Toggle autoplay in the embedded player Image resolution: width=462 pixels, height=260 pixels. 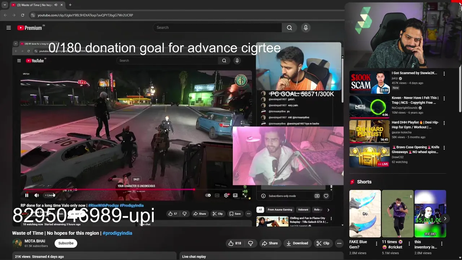click(208, 195)
